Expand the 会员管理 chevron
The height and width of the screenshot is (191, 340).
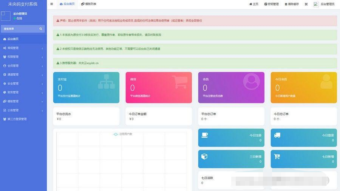coord(42,66)
